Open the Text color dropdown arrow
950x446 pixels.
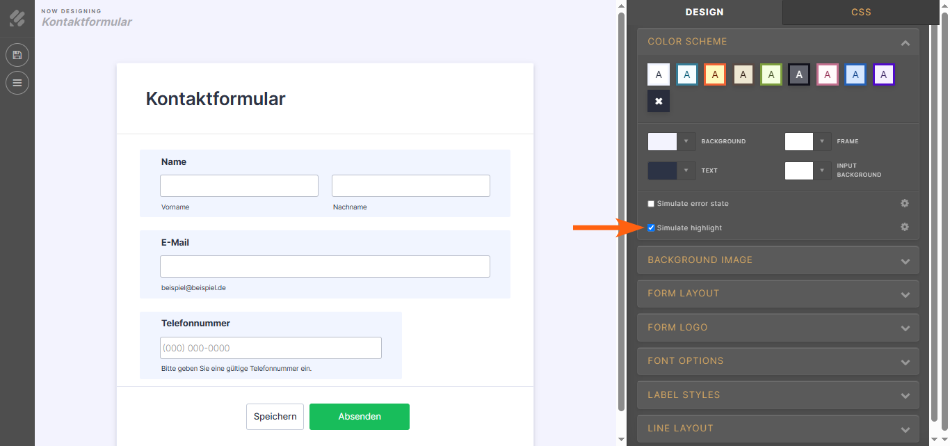click(x=686, y=170)
